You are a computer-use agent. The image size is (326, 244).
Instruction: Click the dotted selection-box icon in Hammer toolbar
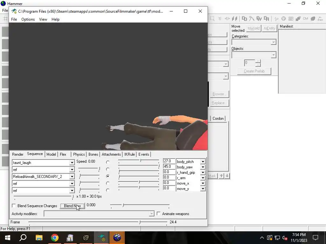click(212, 19)
